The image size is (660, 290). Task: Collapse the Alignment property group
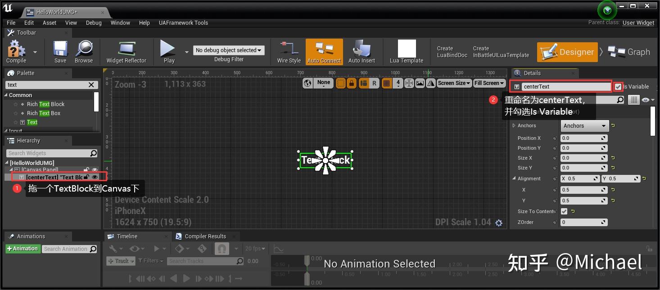(x=514, y=178)
